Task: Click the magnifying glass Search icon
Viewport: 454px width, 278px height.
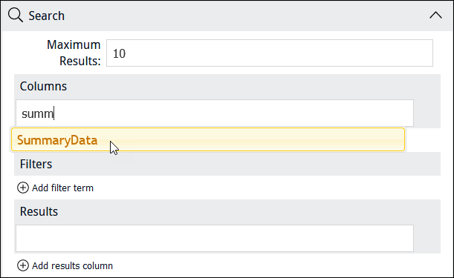Action: (x=16, y=15)
